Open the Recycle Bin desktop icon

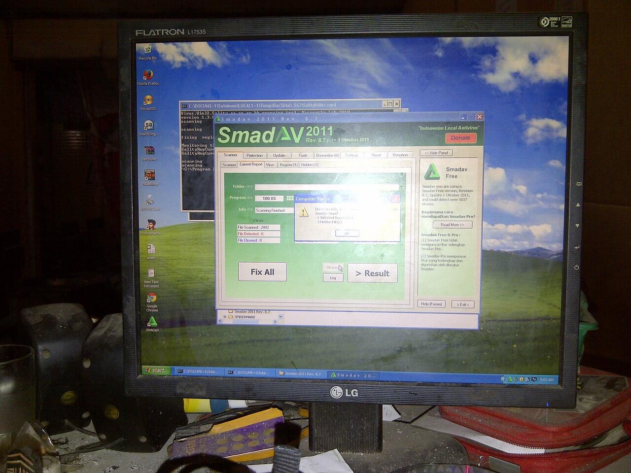(147, 51)
